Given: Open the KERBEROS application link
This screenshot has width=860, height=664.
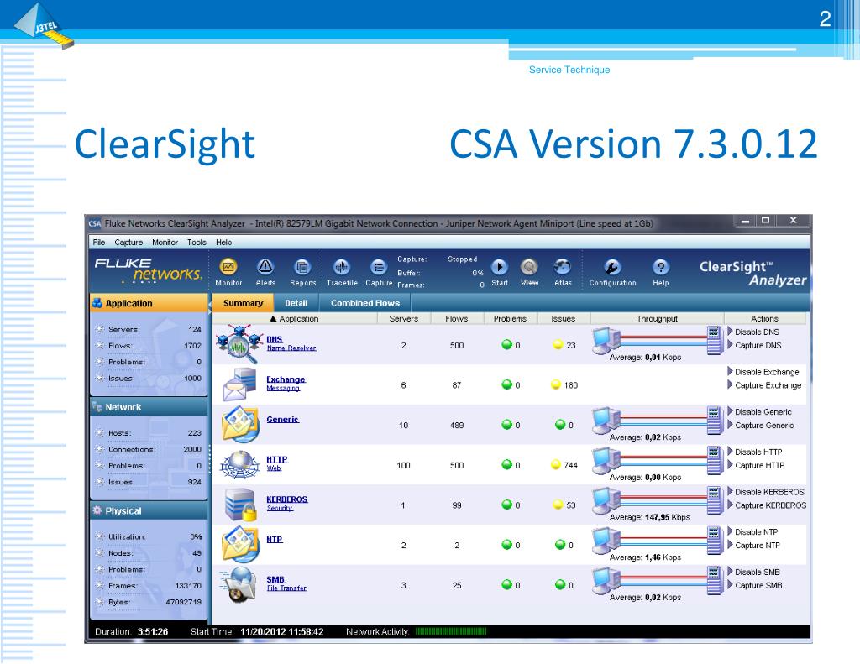Looking at the screenshot, I should pos(287,499).
